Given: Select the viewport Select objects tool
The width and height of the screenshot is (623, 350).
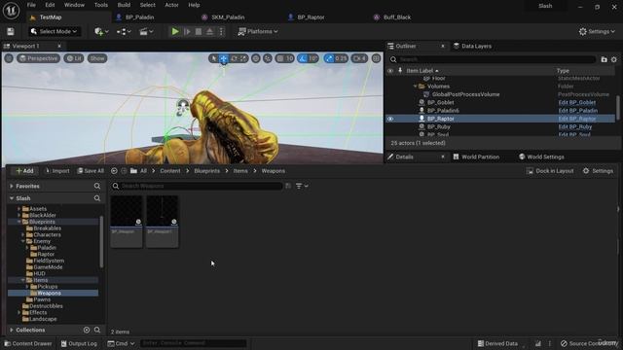Looking at the screenshot, I should (x=214, y=58).
